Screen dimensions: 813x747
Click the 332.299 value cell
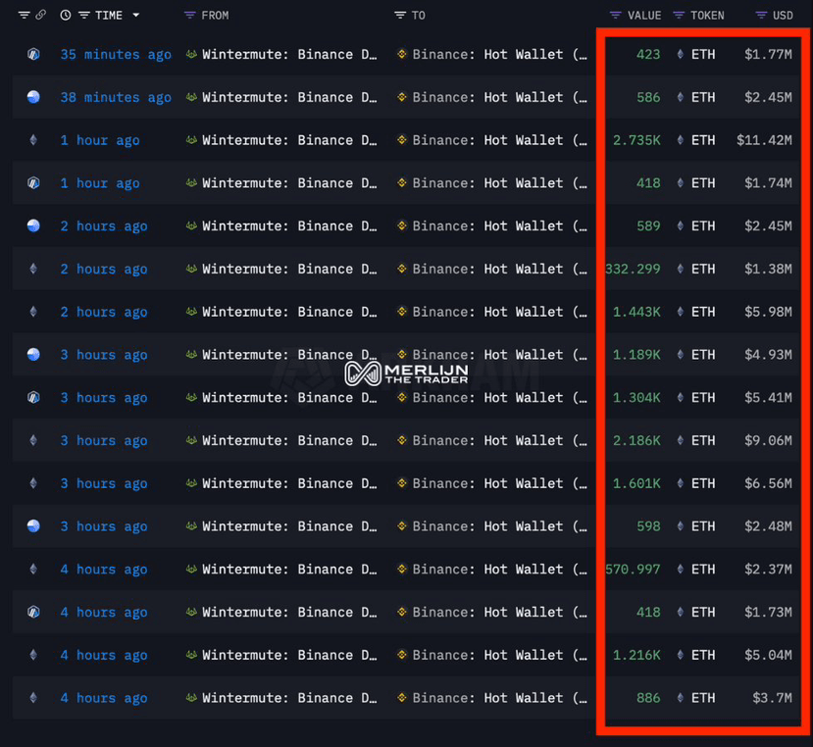click(634, 269)
